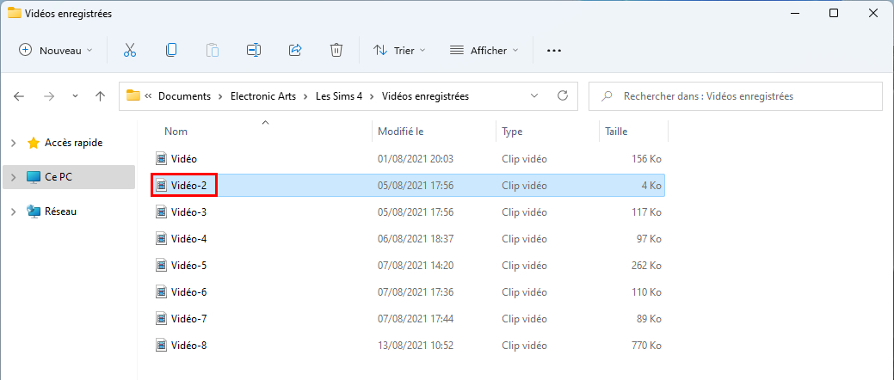Click the Rename icon in toolbar

[254, 50]
